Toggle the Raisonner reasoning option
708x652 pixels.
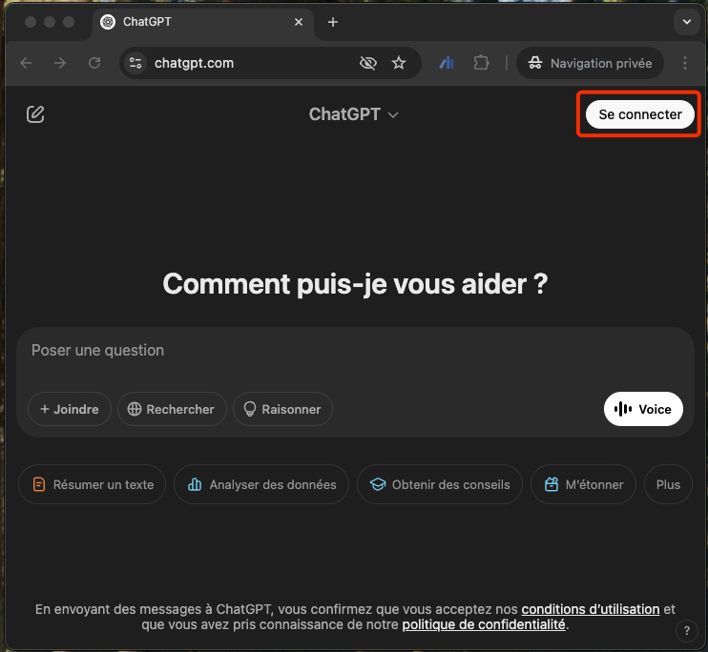pyautogui.click(x=282, y=409)
